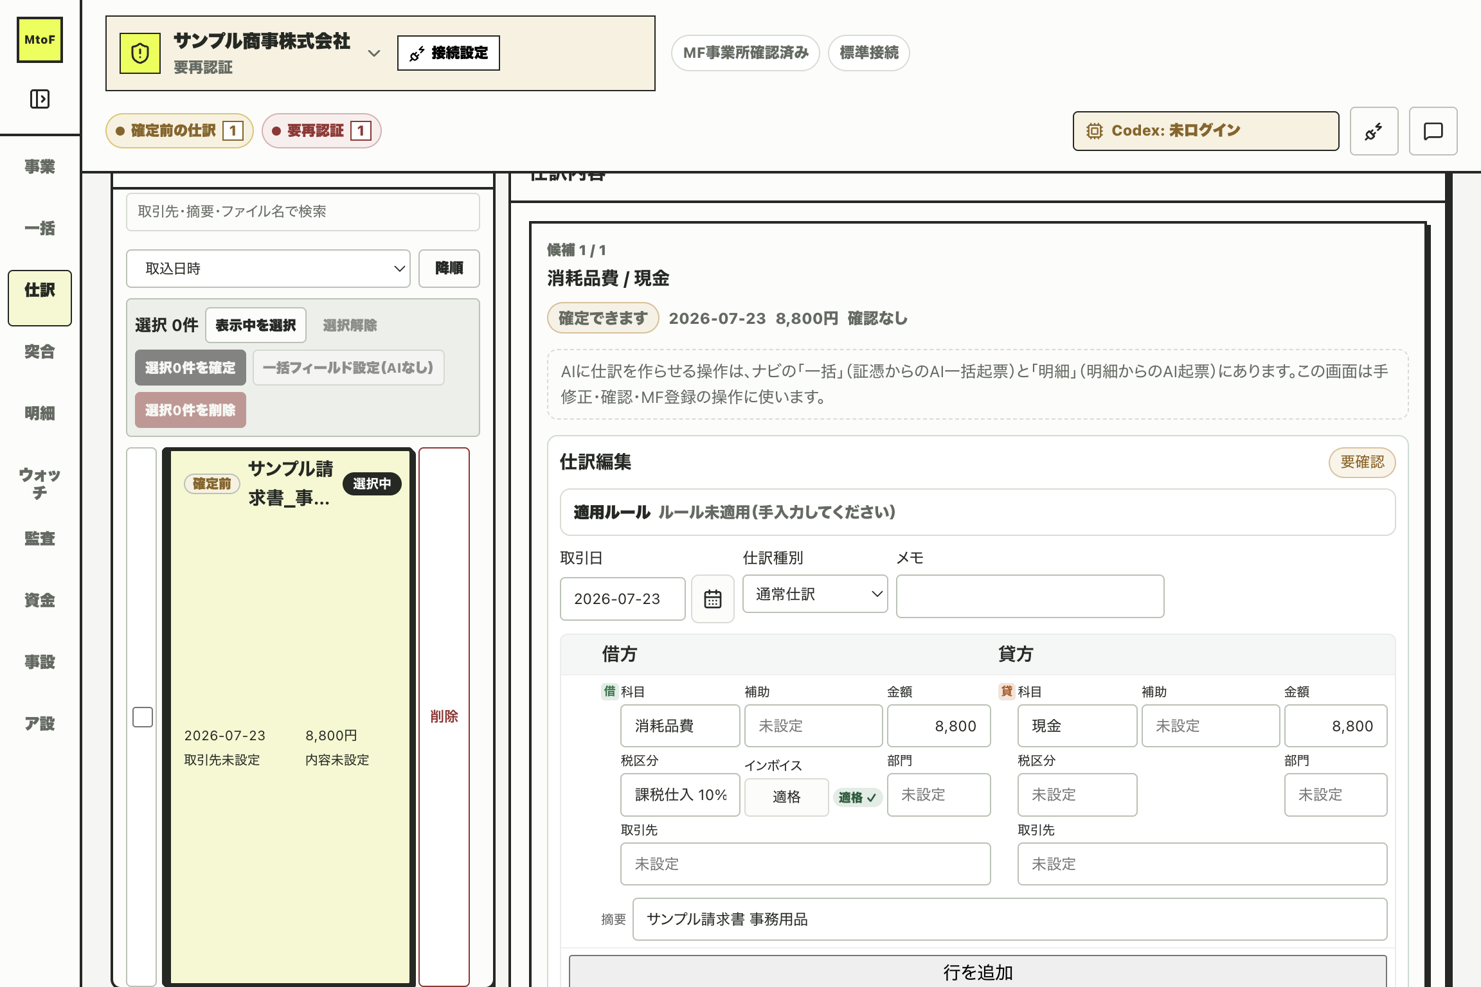Go to the 資金 sidebar item

[40, 601]
